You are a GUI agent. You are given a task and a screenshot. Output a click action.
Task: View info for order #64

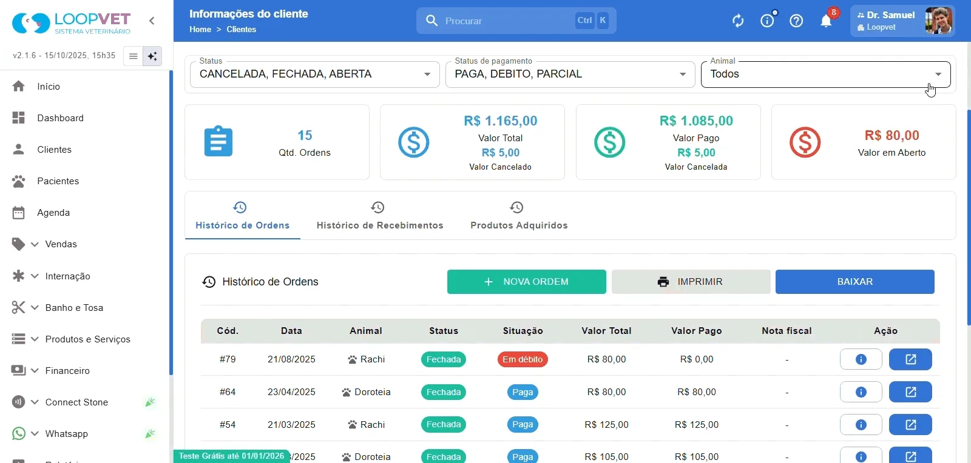[x=861, y=392]
